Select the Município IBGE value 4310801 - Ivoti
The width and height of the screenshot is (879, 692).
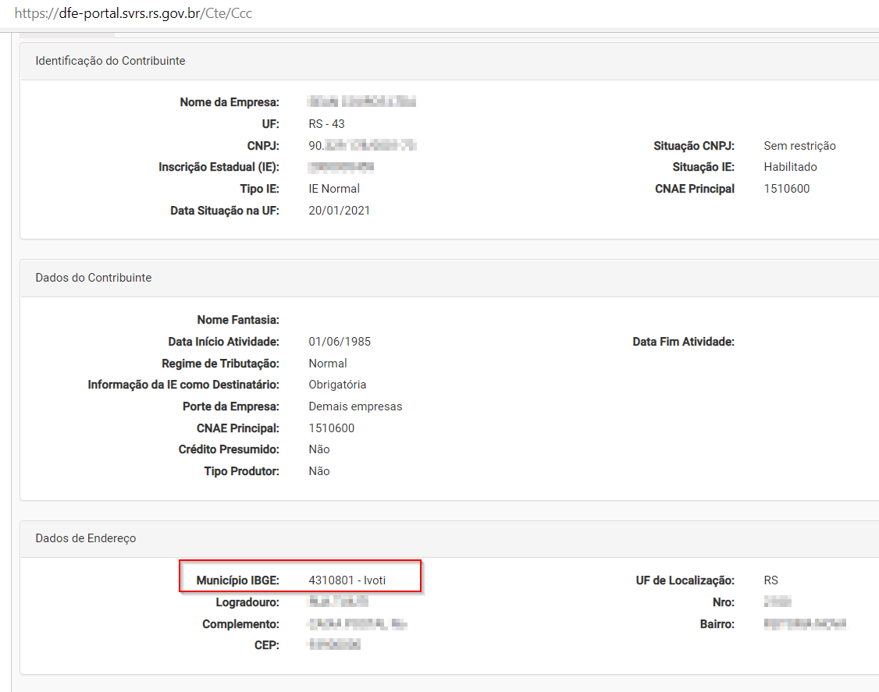click(347, 580)
